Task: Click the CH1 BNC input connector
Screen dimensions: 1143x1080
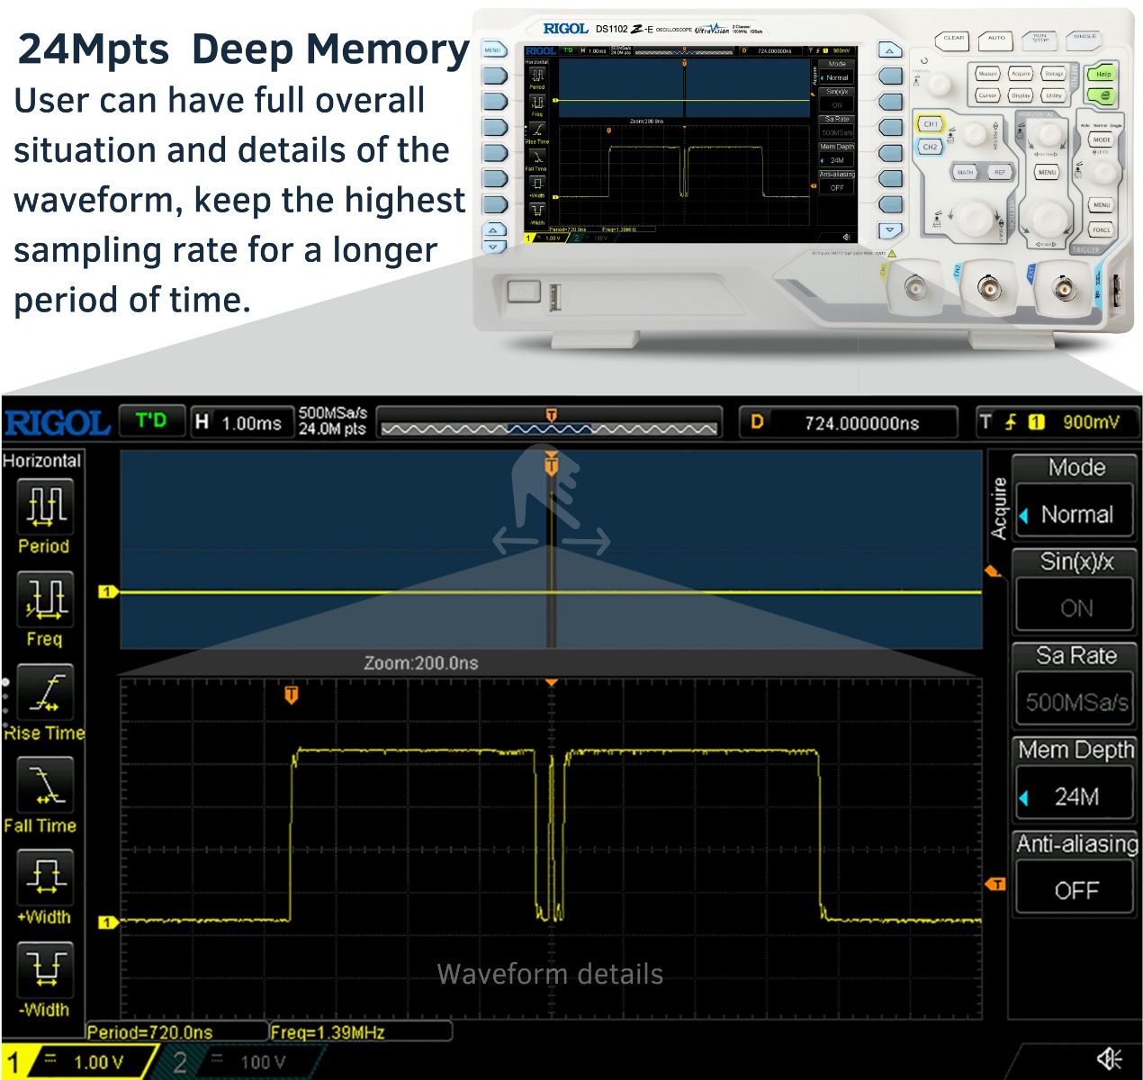Action: (915, 288)
